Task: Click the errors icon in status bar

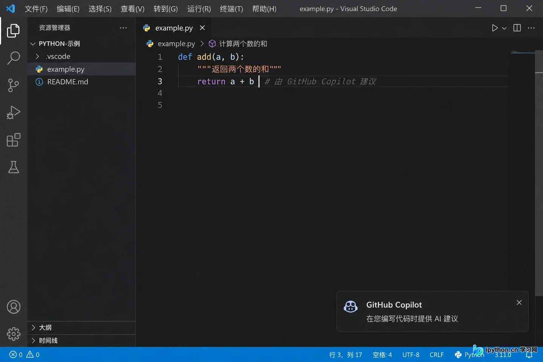Action: (x=13, y=354)
